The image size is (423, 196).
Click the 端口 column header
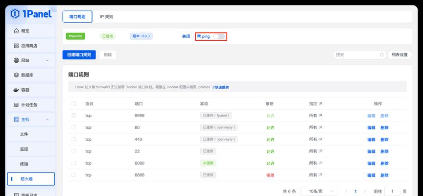(139, 104)
